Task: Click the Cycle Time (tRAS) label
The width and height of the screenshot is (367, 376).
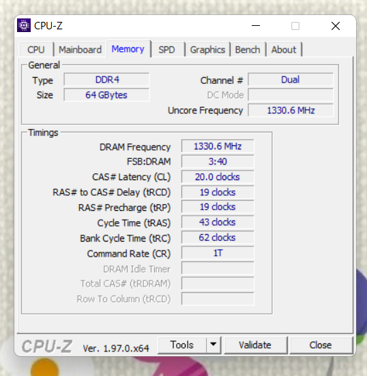Action: tap(134, 223)
